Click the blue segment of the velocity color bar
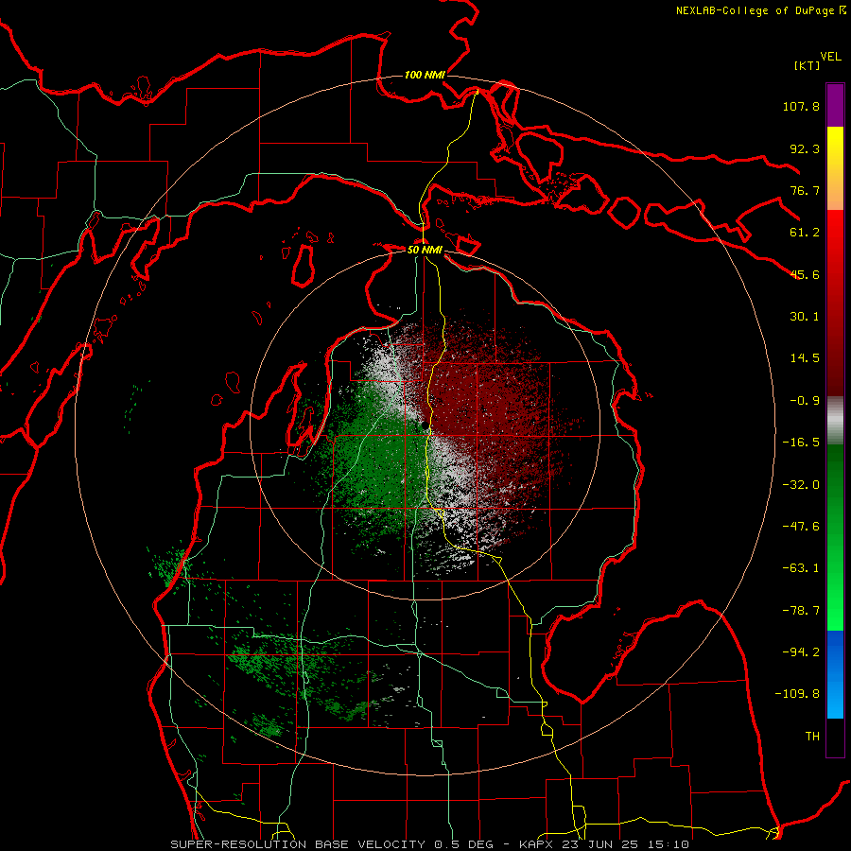Image resolution: width=851 pixels, height=851 pixels. pos(835,674)
